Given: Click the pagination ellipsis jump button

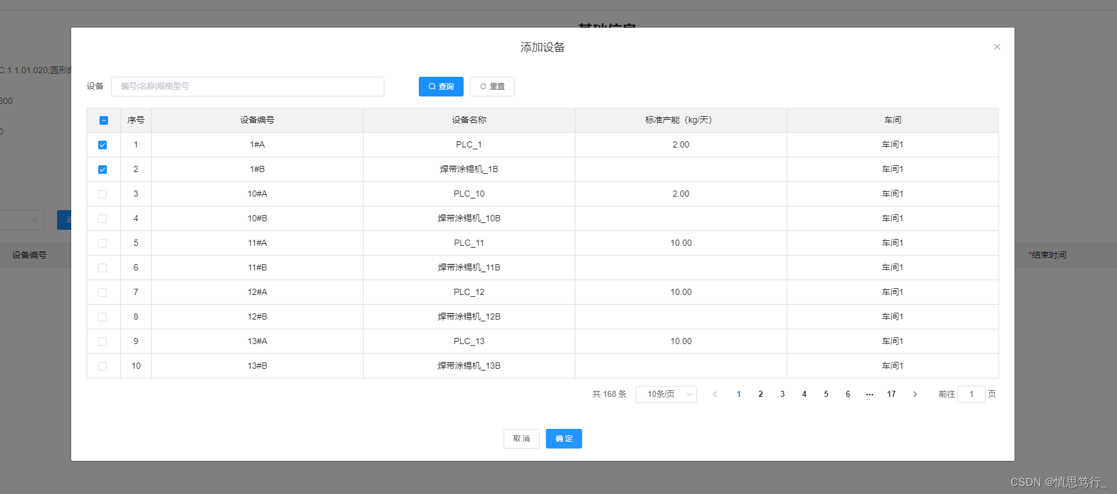Looking at the screenshot, I should pos(870,394).
